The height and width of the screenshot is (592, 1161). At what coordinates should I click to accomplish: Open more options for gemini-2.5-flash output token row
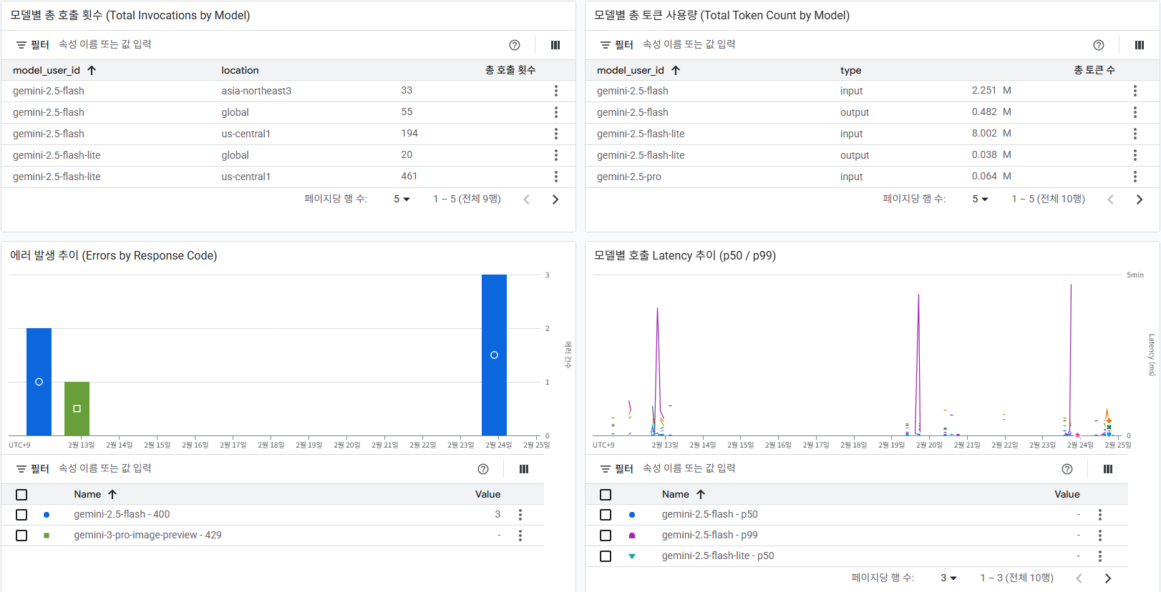[1135, 112]
